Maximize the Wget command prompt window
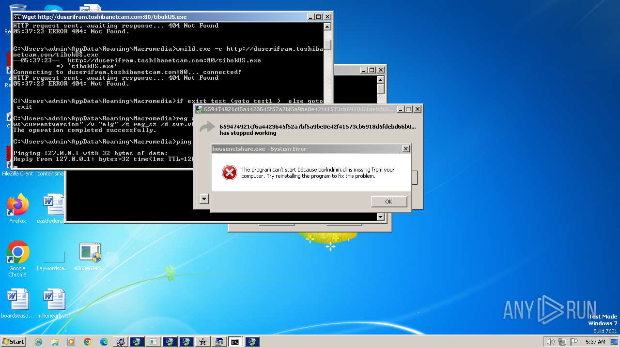This screenshot has height=348, width=620. tap(319, 16)
